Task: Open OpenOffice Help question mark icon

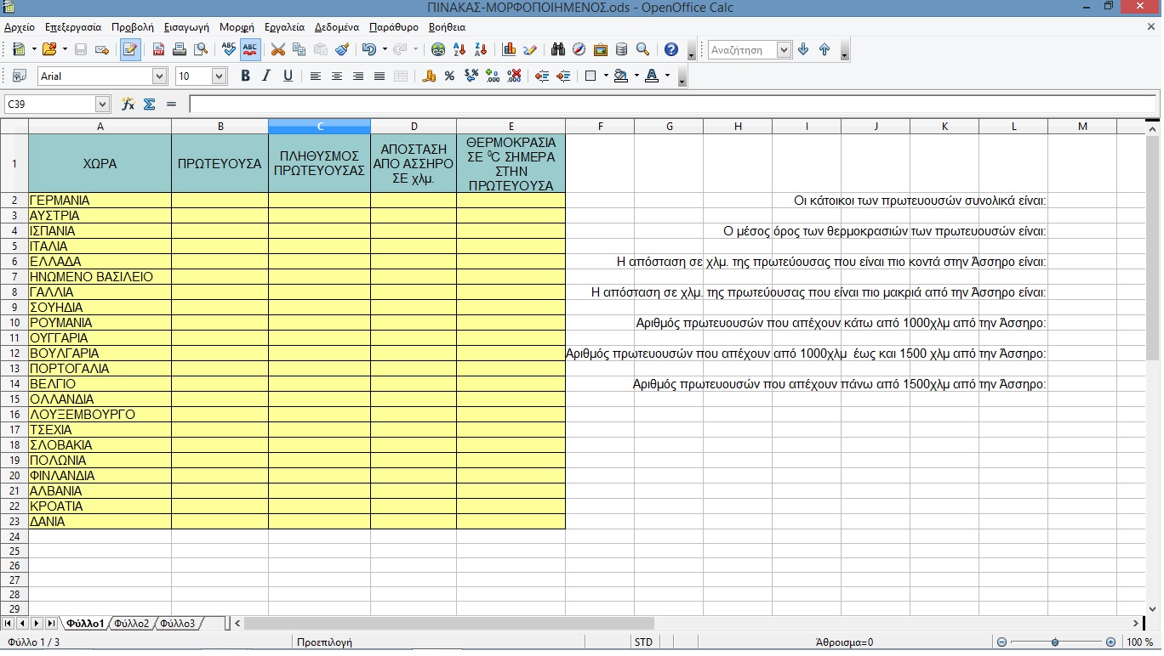Action: pos(671,49)
